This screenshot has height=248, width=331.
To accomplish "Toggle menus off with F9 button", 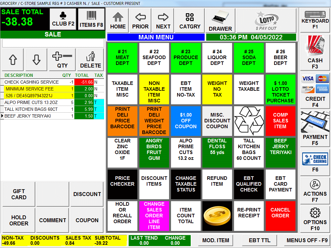I will (307, 240).
